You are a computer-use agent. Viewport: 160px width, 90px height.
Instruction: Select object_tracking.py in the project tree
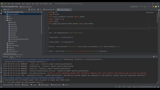(x=12, y=45)
